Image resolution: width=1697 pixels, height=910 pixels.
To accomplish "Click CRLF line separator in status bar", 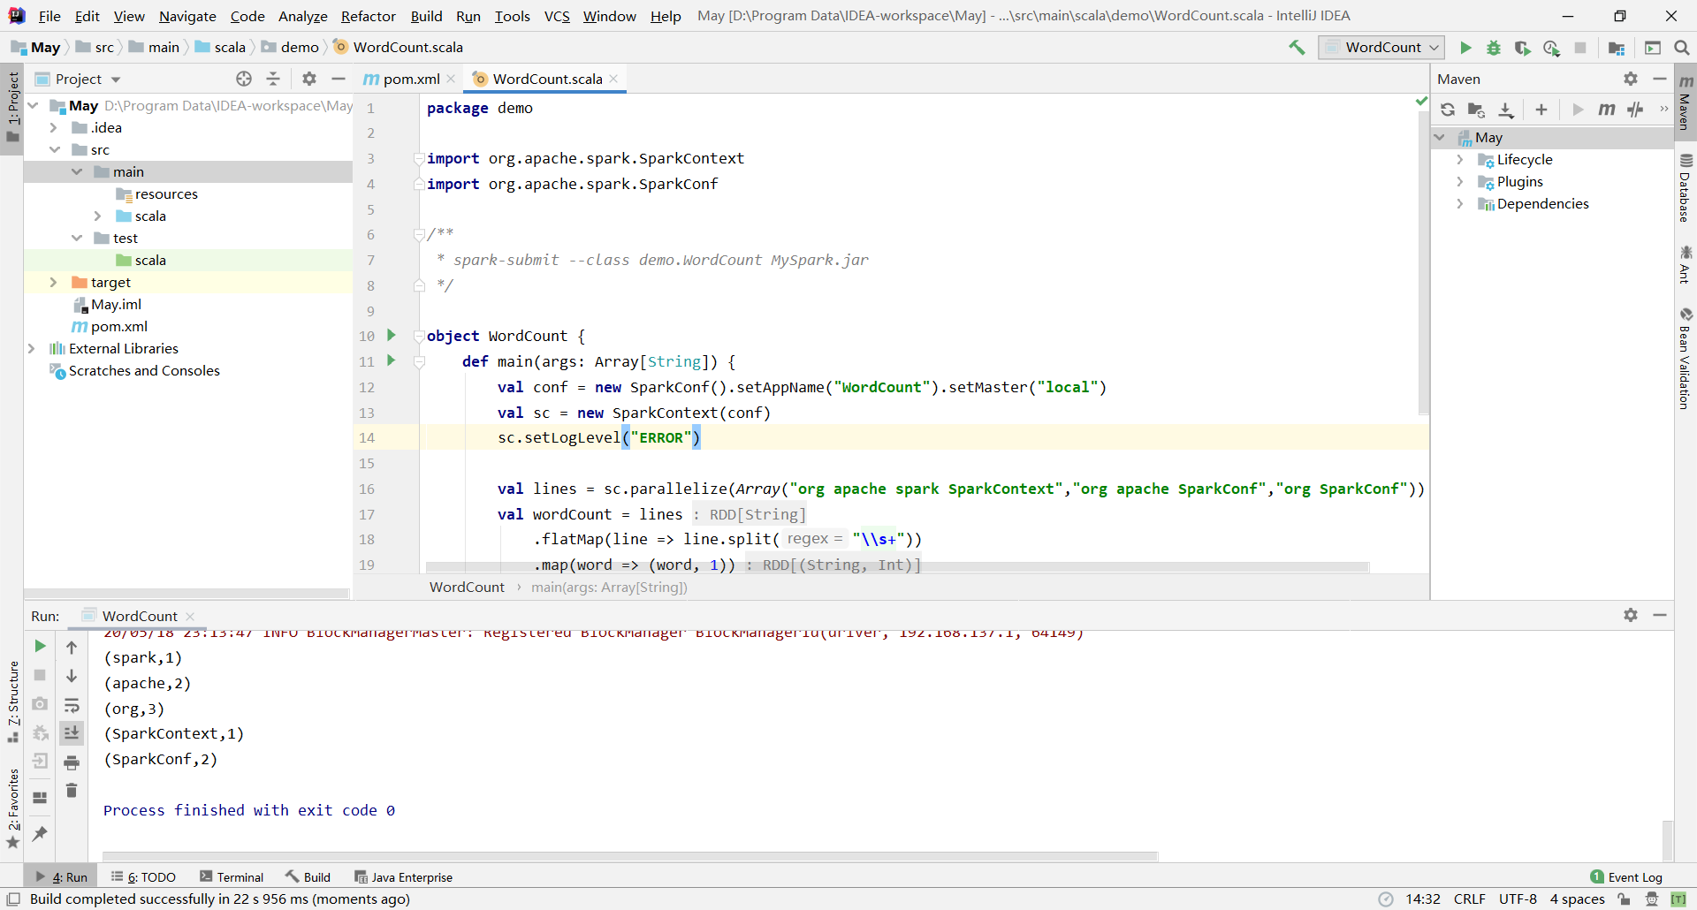I will (1469, 899).
